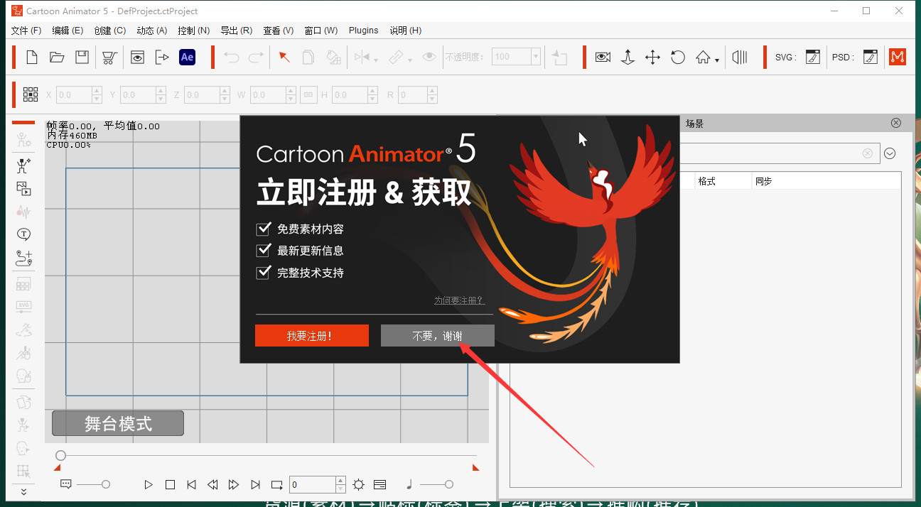Click the timeline scrubber handle
This screenshot has height=507, width=921.
[61, 455]
